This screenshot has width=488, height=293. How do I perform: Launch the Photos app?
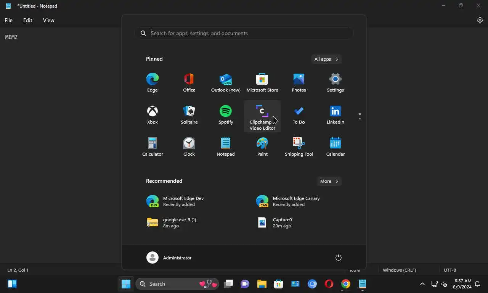coord(299,83)
